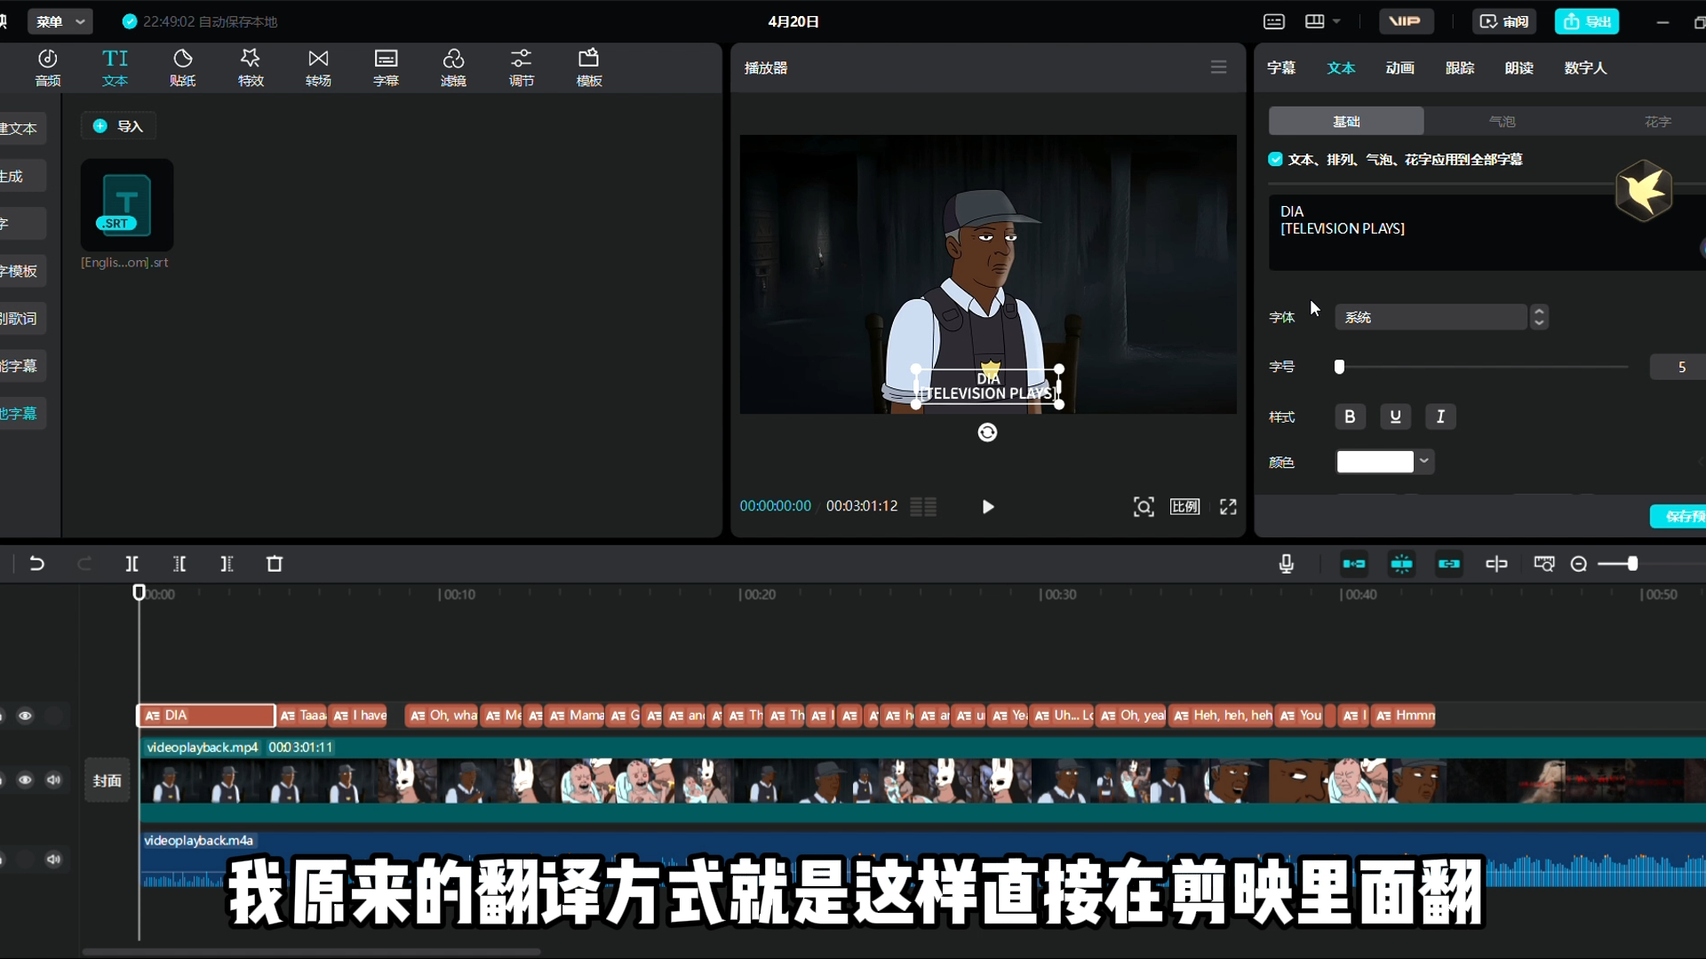Open the player fullscreen icon
Screen dimensions: 1706x959
(x=1228, y=506)
